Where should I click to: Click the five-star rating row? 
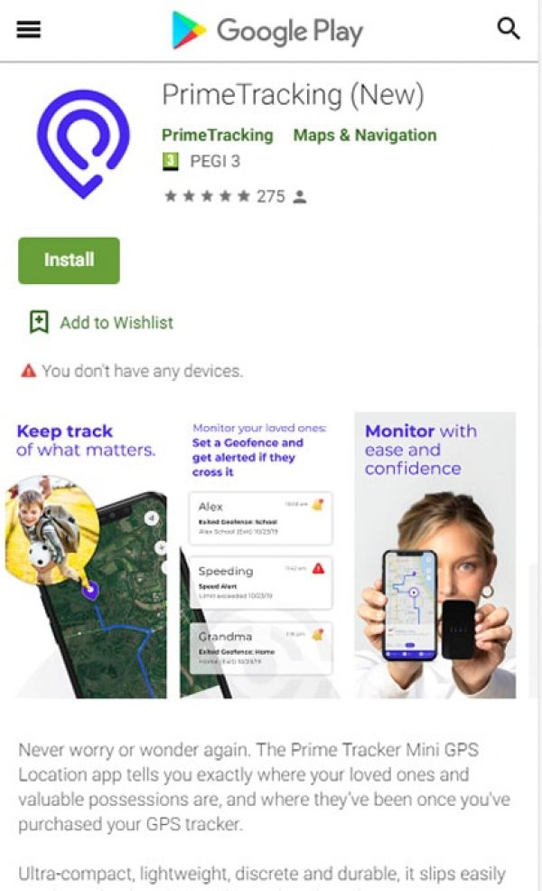207,196
